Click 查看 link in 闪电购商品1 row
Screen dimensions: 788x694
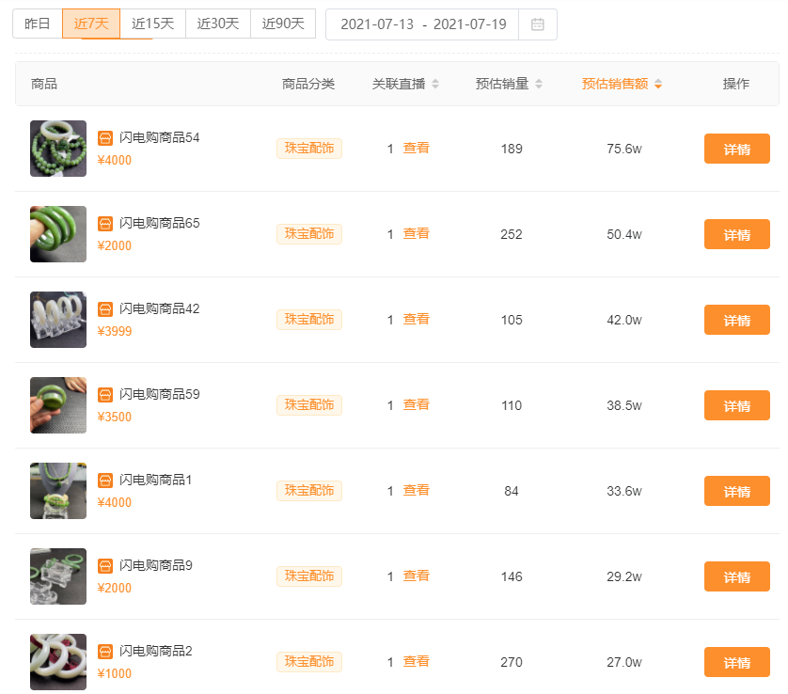417,491
